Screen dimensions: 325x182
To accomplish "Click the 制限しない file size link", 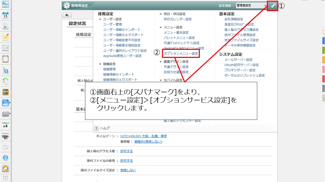I will pyautogui.click(x=128, y=170).
